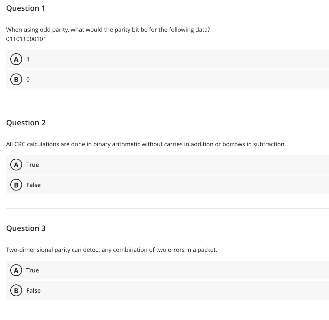Viewport: 329px width, 320px height.
Task: Choose answer text "0" for the odd parity question
Action: point(28,80)
